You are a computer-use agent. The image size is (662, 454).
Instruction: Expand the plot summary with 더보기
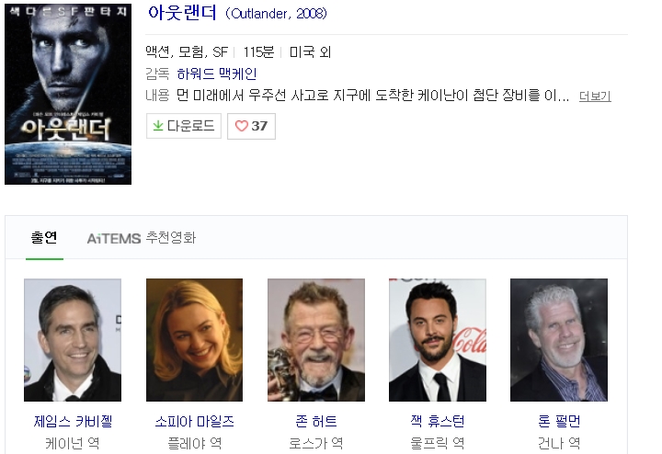pos(595,96)
